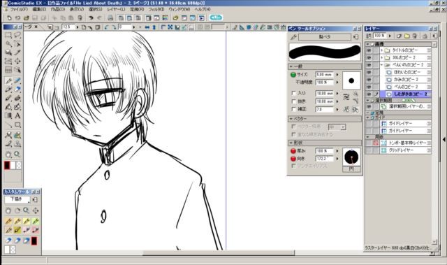Toggle the 抜き checkbox
The width and height of the screenshot is (447, 265).
coord(293,101)
